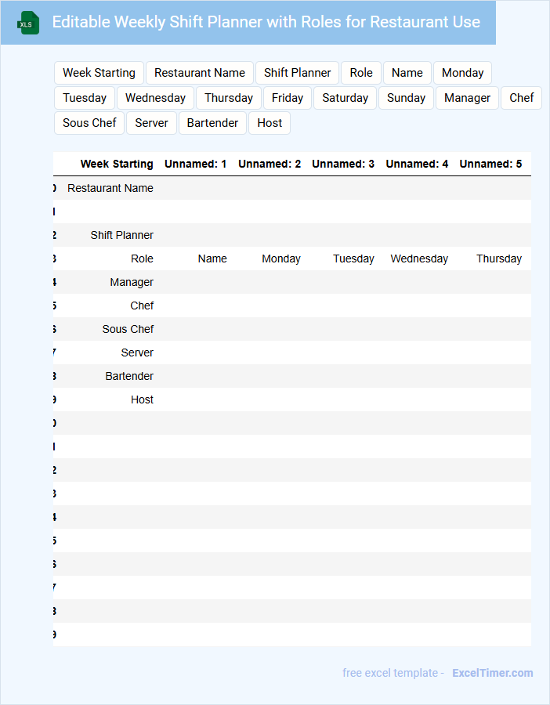Select the Host tag button

[x=270, y=123]
